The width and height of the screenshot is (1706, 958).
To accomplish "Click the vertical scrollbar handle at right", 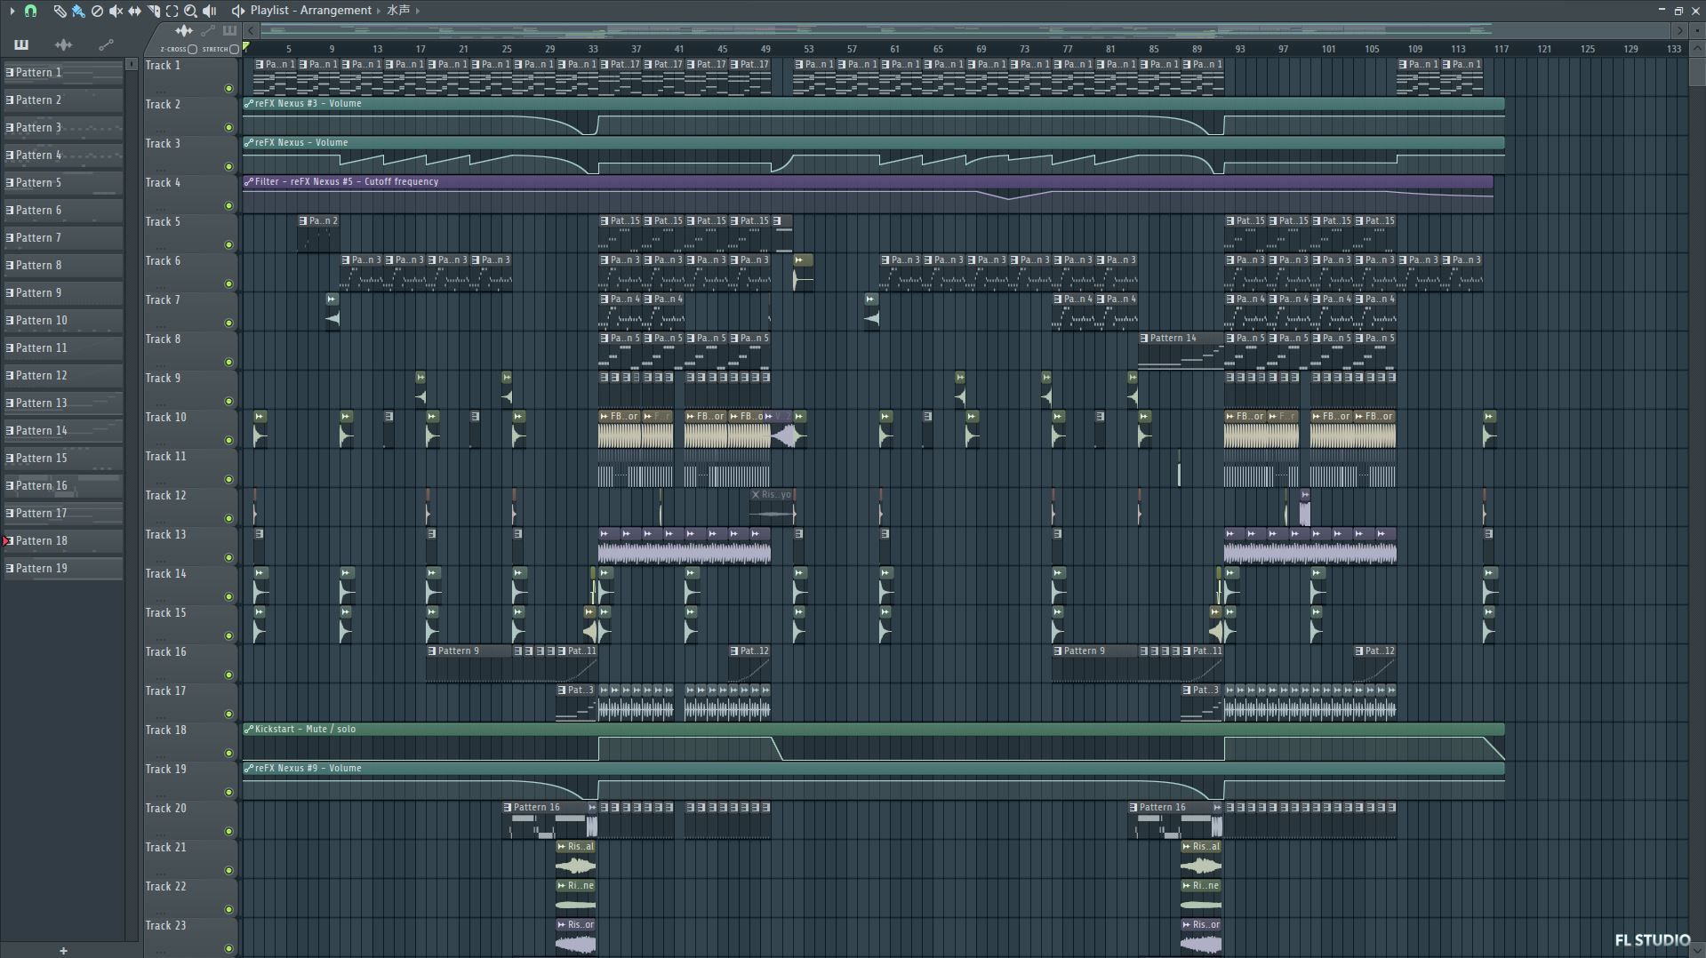I will click(x=1697, y=72).
